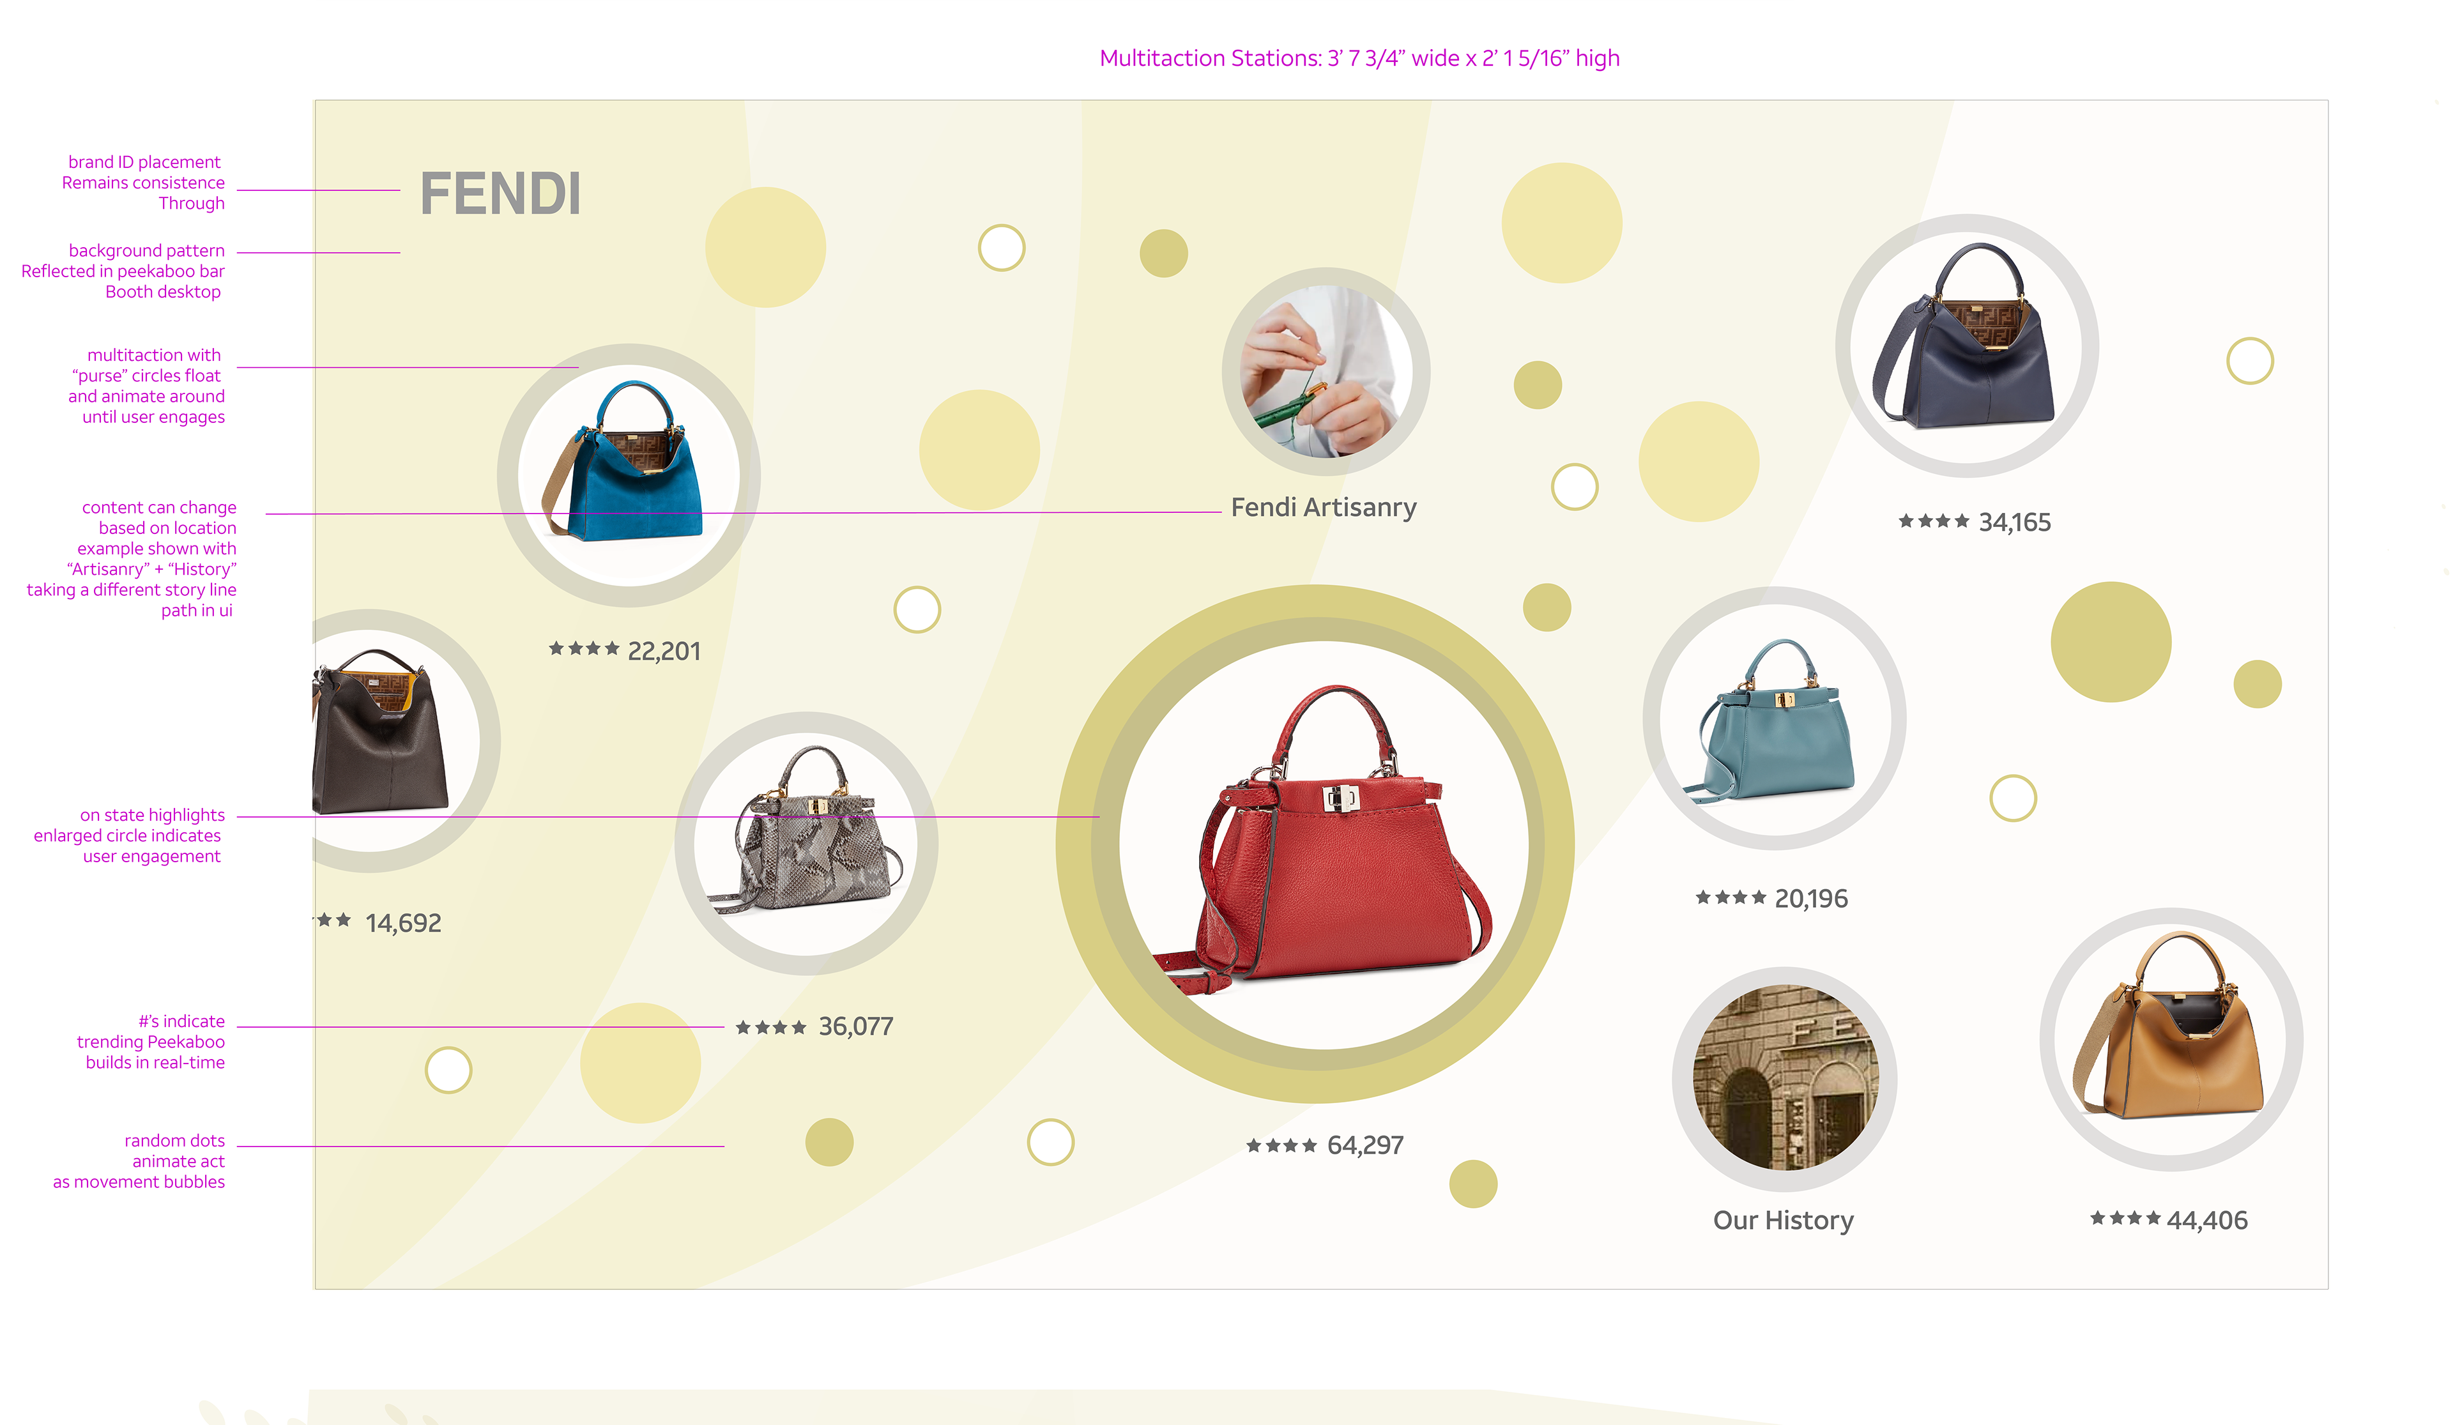
Task: Click the 34,165 star rating
Action: coord(1974,522)
